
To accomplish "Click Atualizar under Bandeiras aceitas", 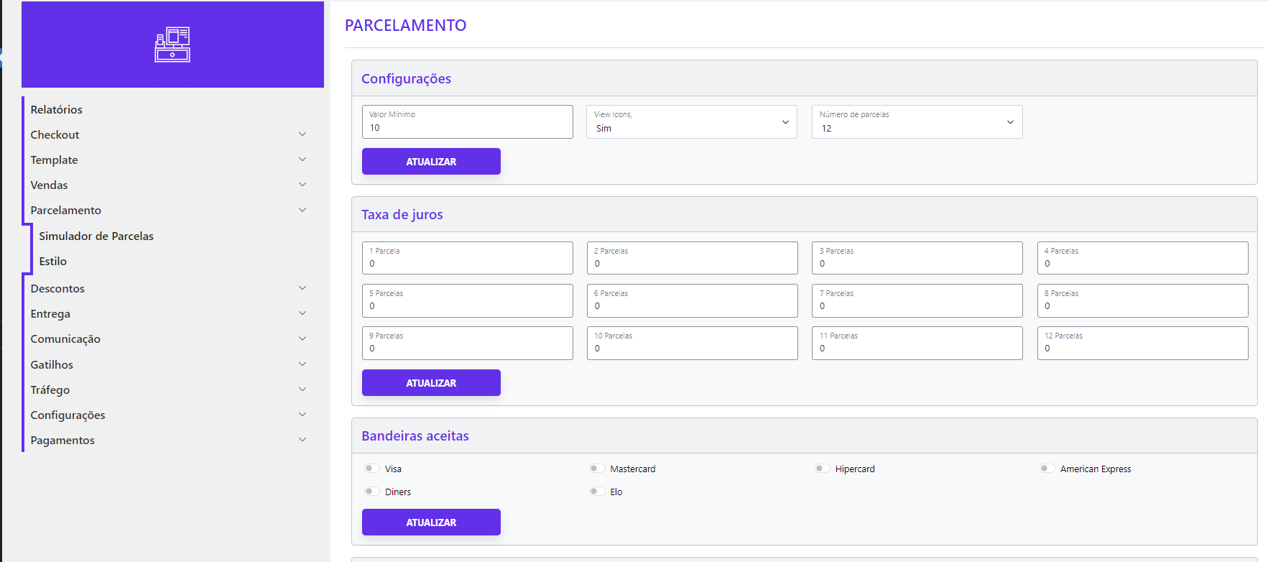I will 431,522.
